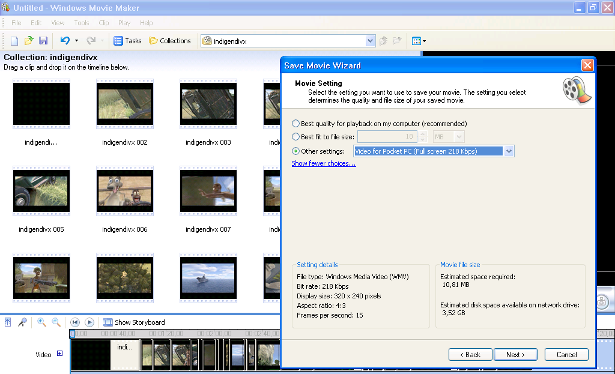The image size is (615, 374).
Task: Open the Edit menu
Action: click(36, 23)
